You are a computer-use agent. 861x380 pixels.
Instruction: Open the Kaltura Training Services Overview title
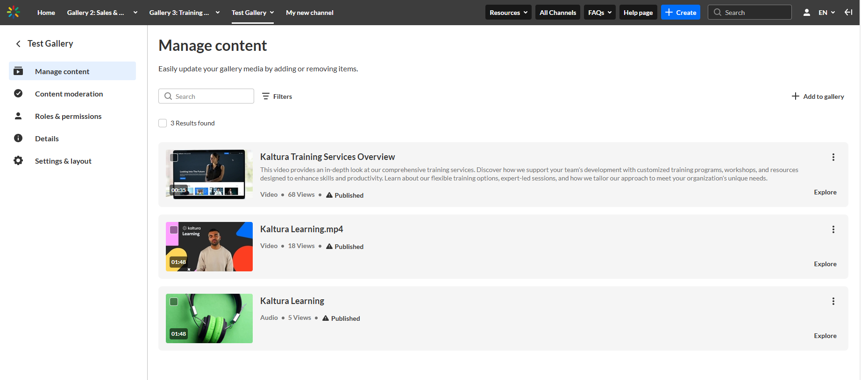click(327, 157)
